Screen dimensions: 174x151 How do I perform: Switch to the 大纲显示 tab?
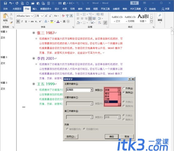pyautogui.click(x=17, y=9)
